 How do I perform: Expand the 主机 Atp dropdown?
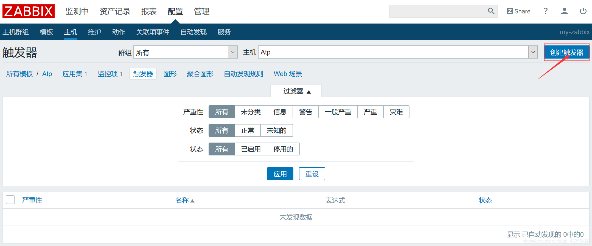398,52
